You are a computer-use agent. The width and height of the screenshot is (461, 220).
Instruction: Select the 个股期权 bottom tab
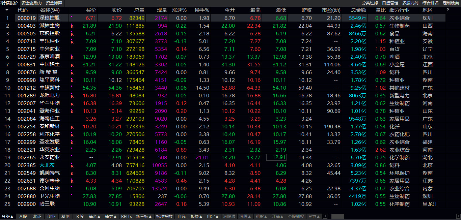pos(296,216)
